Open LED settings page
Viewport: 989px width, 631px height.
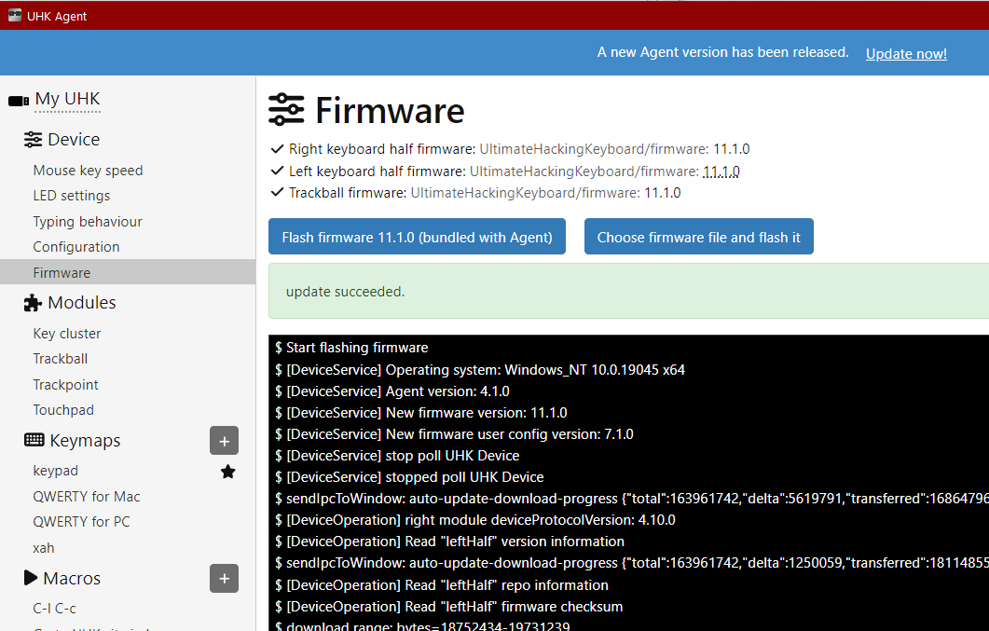[71, 196]
